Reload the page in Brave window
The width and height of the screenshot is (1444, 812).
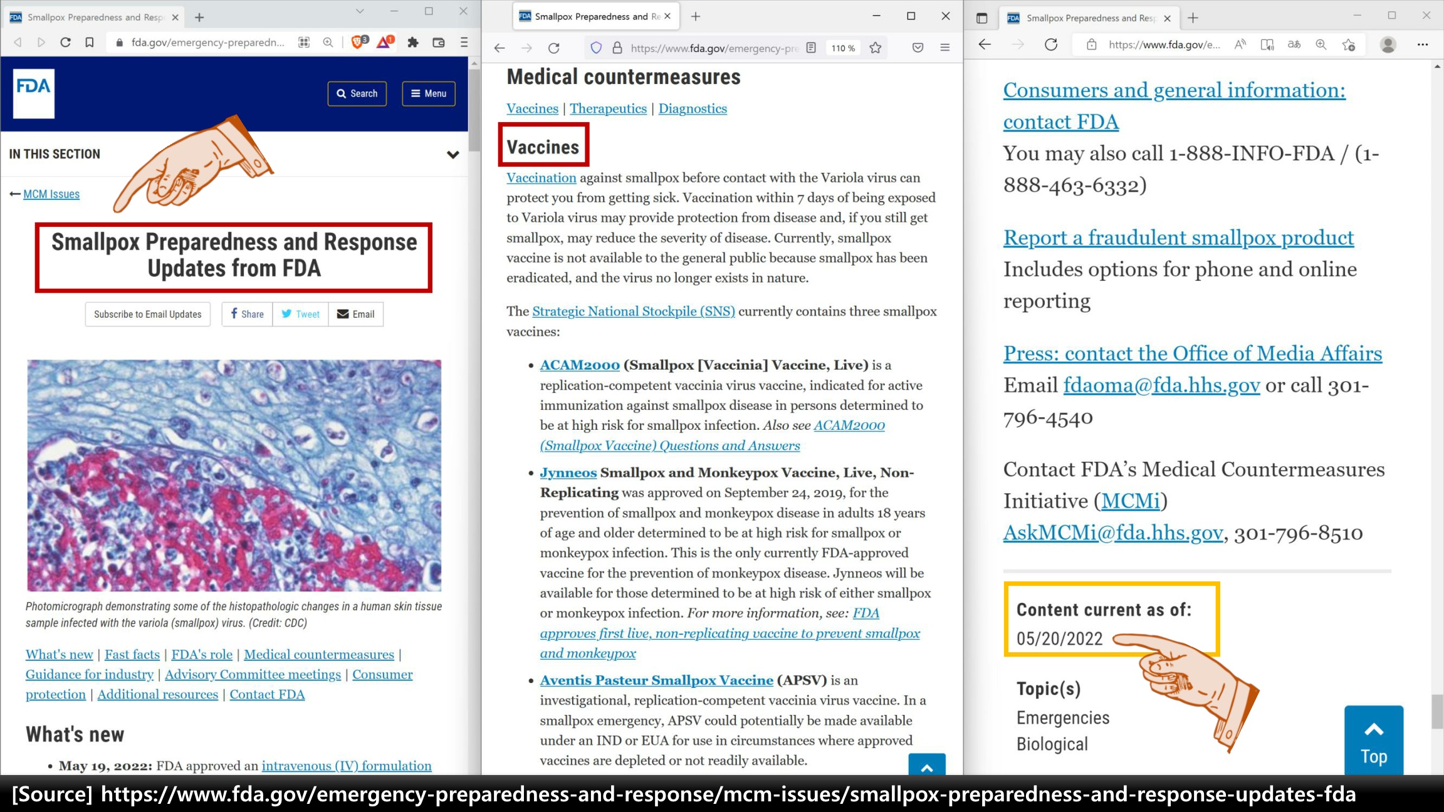tap(65, 42)
